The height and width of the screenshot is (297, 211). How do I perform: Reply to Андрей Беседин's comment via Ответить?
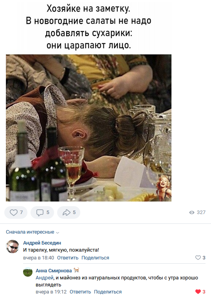[x=68, y=258]
